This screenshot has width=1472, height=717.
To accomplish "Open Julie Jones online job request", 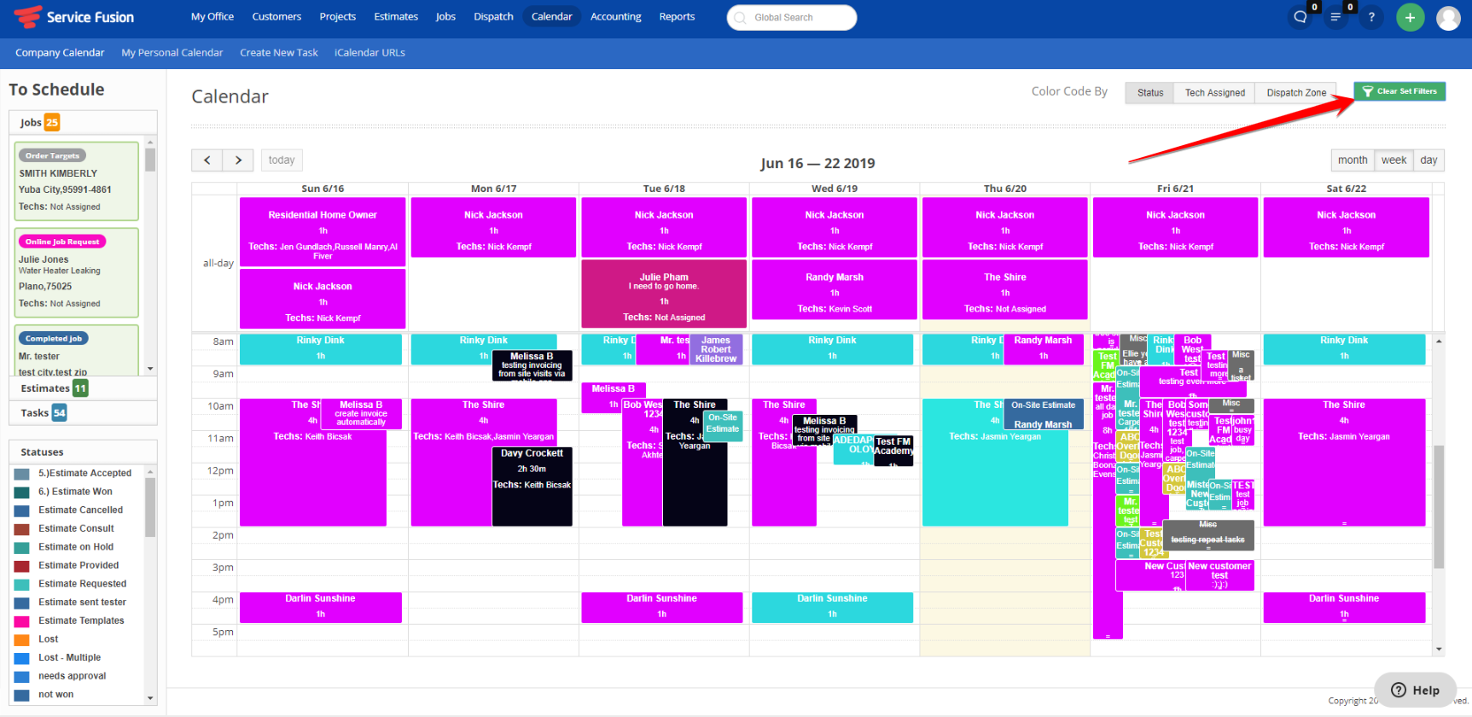I will [76, 272].
